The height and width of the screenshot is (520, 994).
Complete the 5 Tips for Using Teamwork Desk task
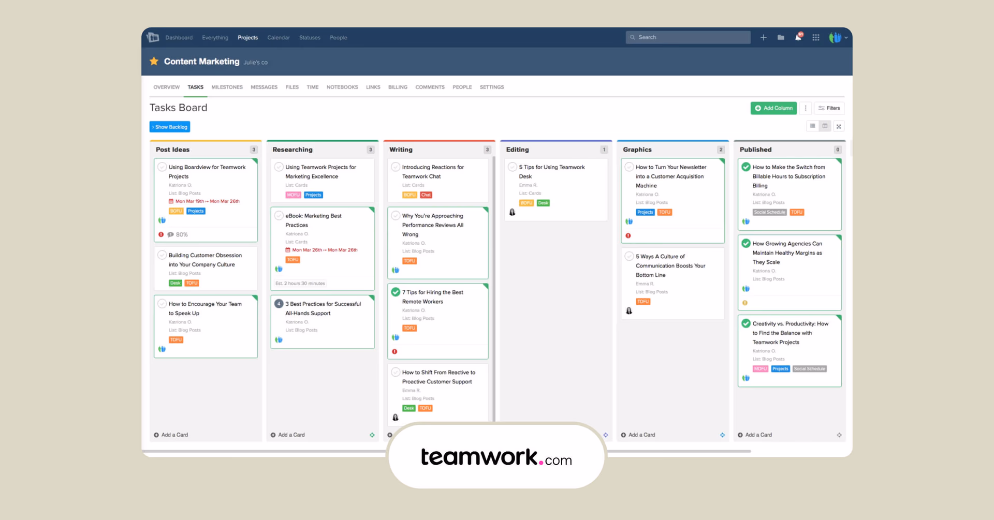point(512,167)
